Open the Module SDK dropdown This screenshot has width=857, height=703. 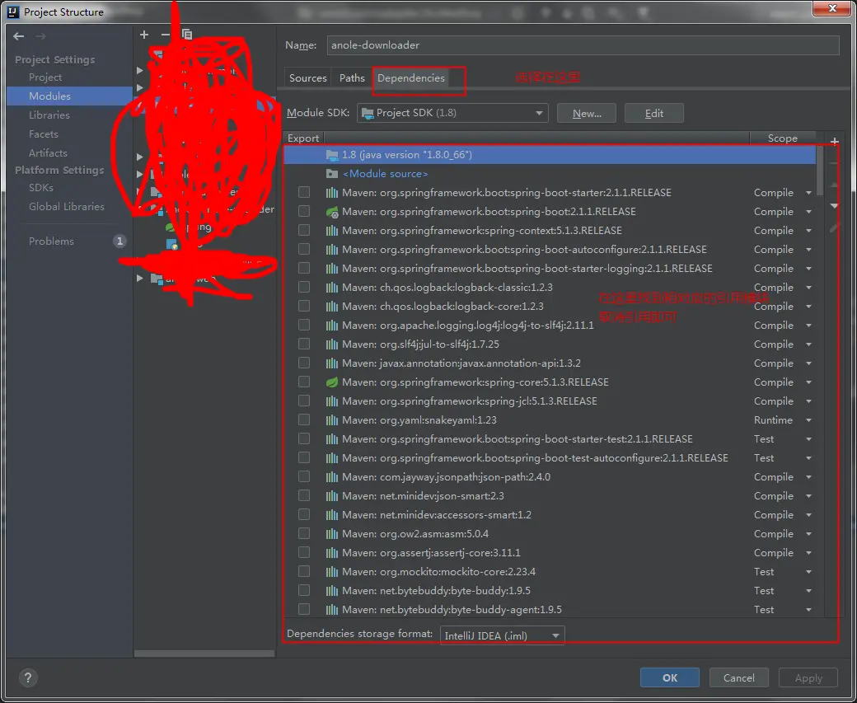point(452,113)
